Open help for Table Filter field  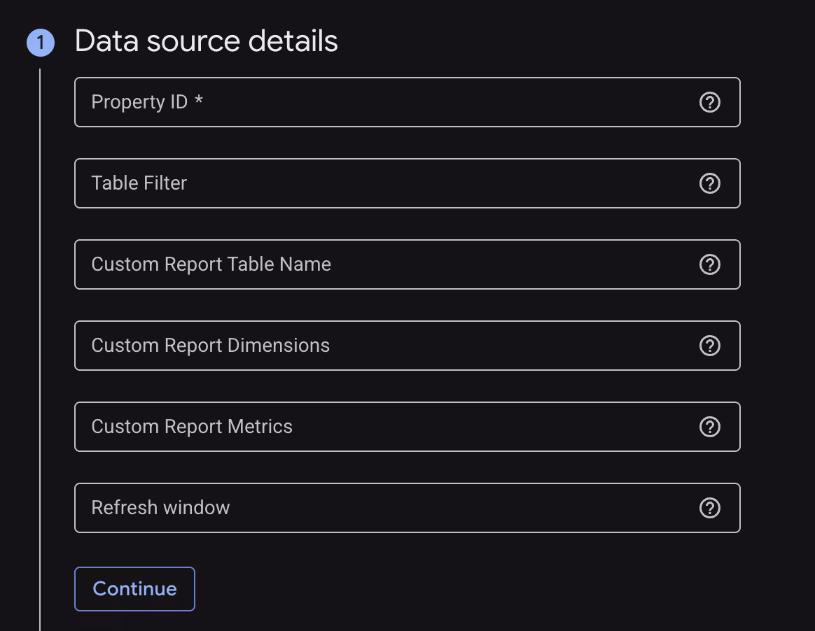point(709,183)
